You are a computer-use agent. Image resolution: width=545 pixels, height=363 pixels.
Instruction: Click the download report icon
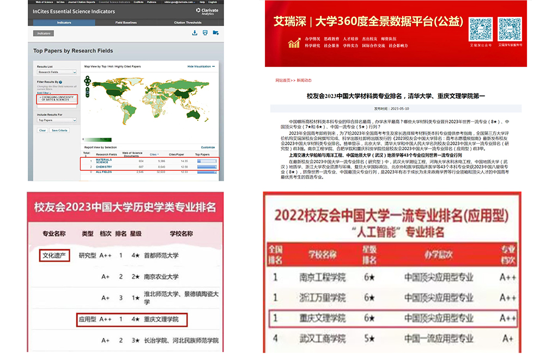tap(195, 33)
